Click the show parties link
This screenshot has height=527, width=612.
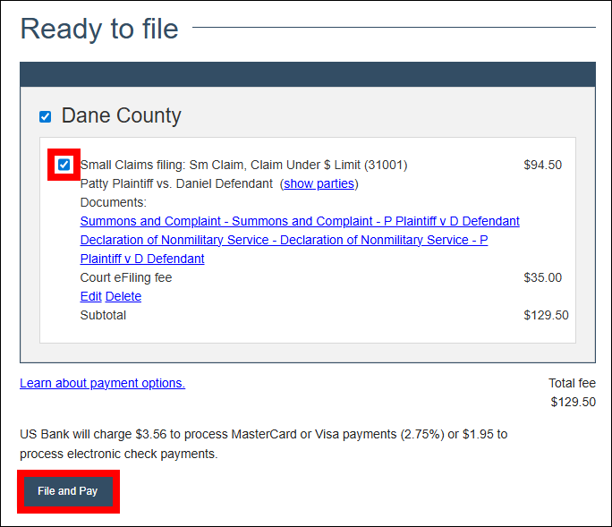[319, 183]
